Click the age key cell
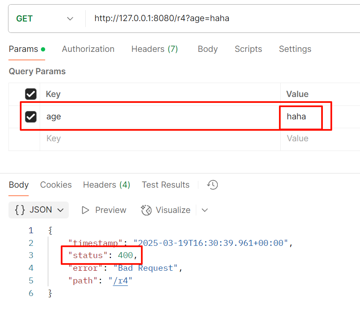The height and width of the screenshot is (315, 360). pyautogui.click(x=160, y=116)
